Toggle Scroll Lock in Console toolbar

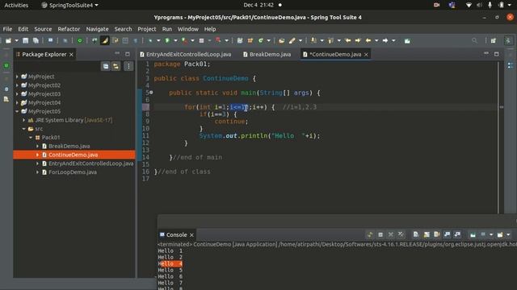[x=427, y=234]
